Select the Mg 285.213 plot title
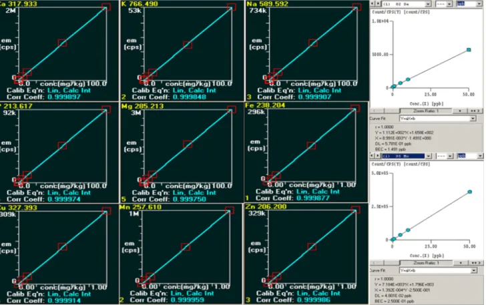 (x=142, y=106)
